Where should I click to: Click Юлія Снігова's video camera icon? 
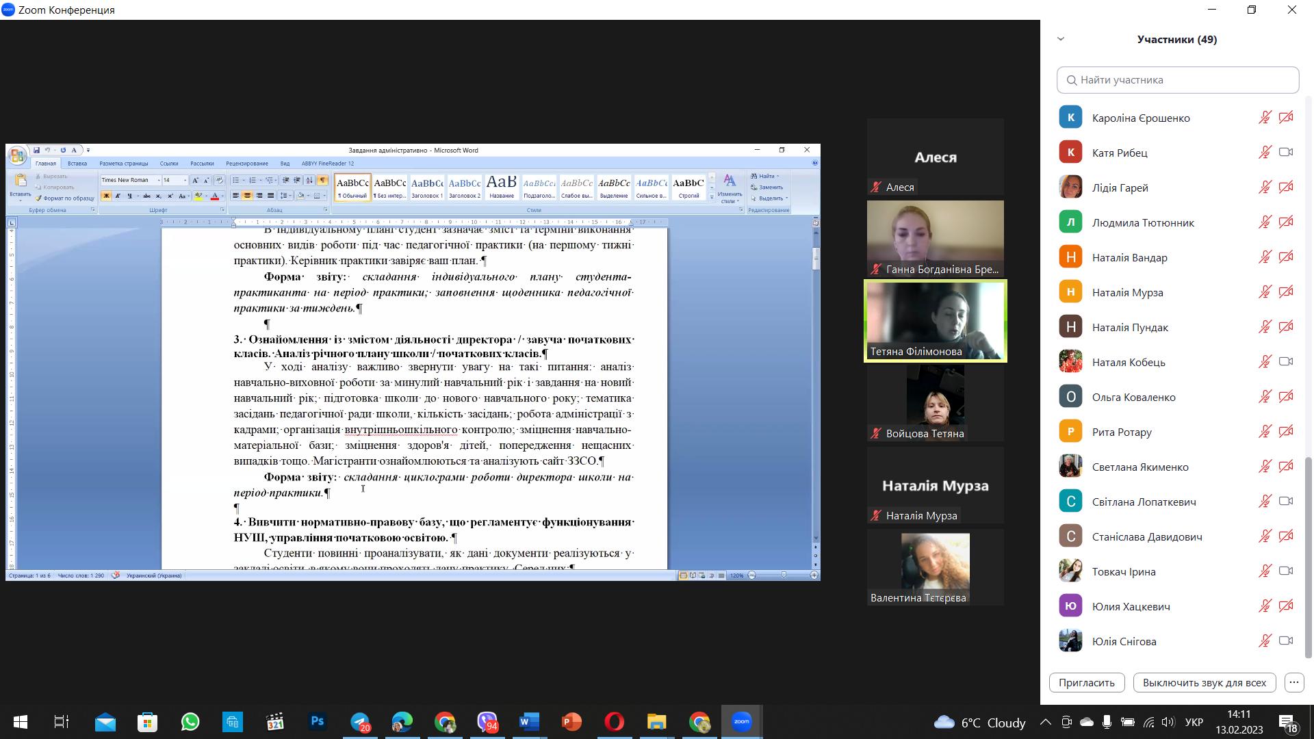tap(1286, 641)
